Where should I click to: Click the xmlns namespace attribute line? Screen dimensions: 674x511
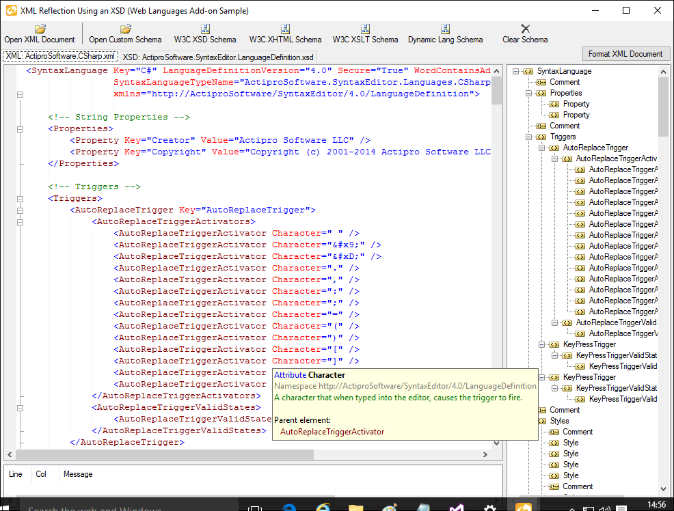click(297, 94)
